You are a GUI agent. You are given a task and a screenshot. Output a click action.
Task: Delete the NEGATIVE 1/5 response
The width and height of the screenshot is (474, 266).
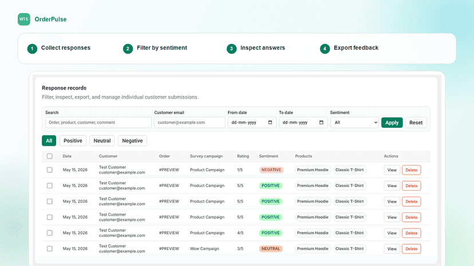412,170
